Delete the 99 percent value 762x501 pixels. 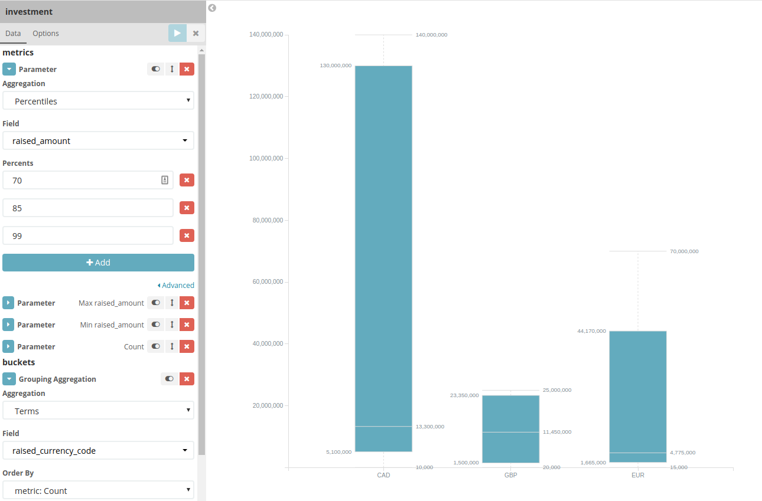click(x=187, y=235)
